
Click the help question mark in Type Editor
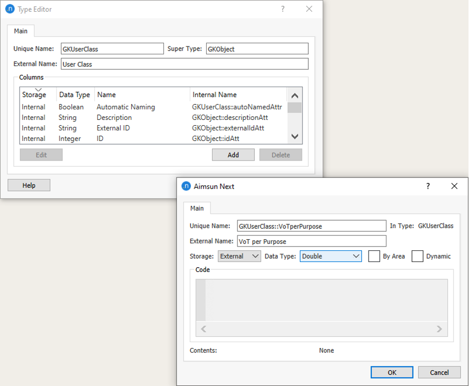(x=283, y=9)
